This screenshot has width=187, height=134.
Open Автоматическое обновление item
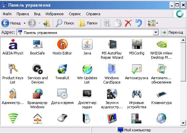tap(161, 74)
